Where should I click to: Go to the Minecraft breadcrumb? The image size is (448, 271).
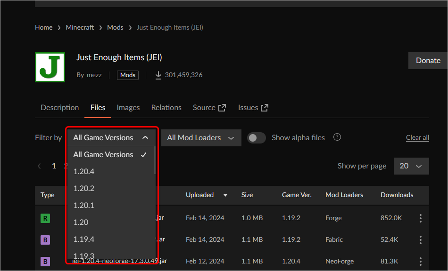click(80, 27)
